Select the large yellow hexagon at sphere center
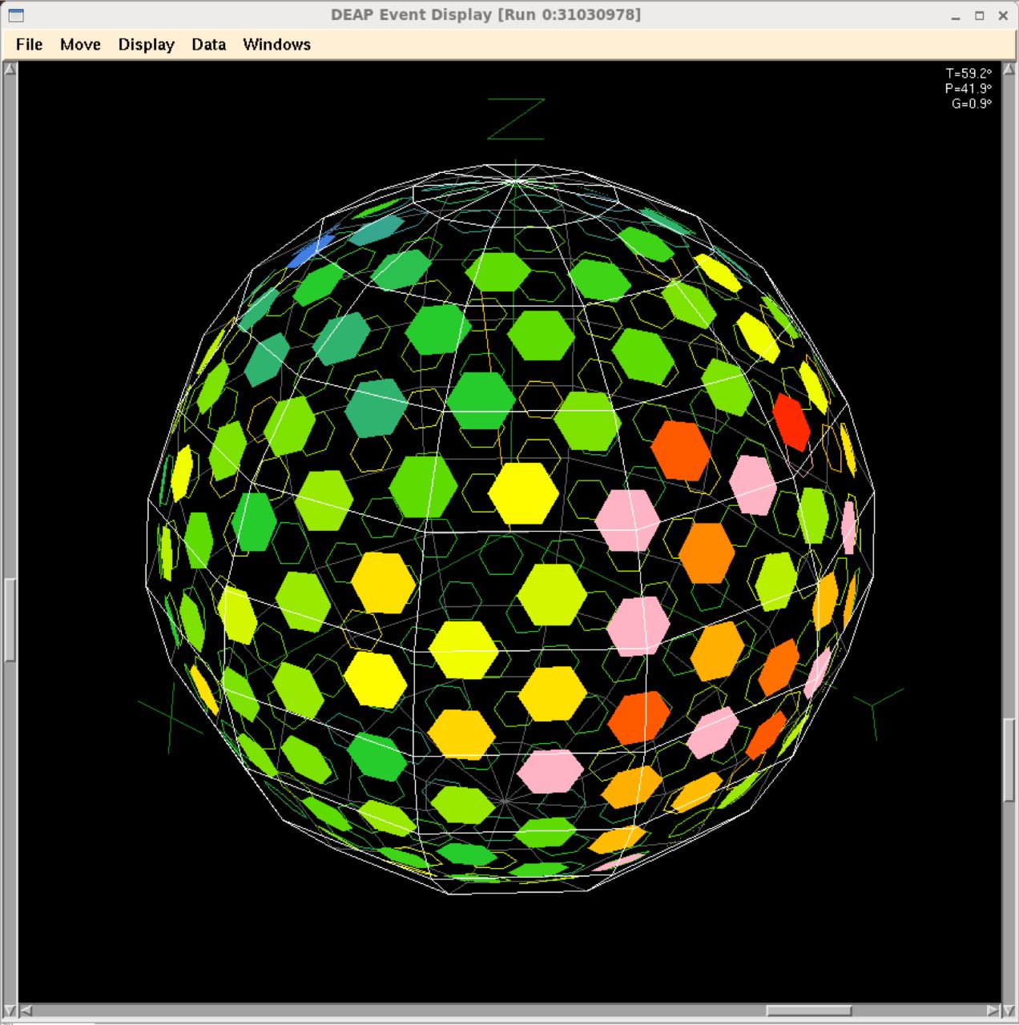 point(523,493)
